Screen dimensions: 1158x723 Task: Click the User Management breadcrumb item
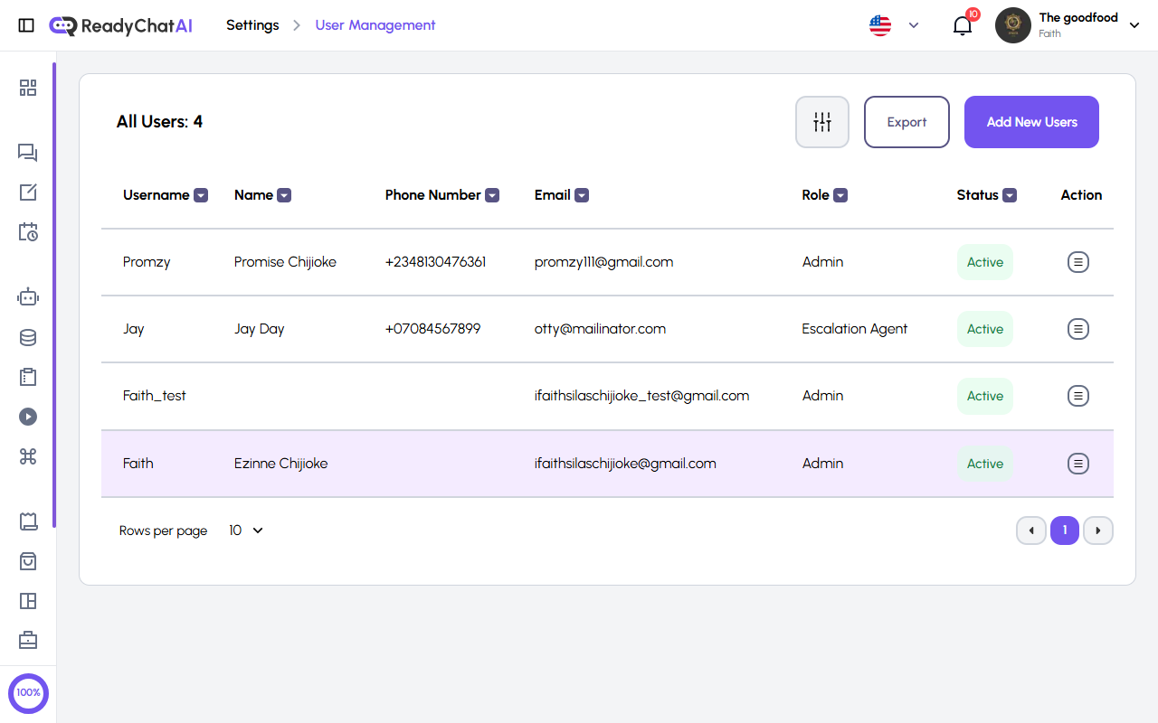(375, 25)
